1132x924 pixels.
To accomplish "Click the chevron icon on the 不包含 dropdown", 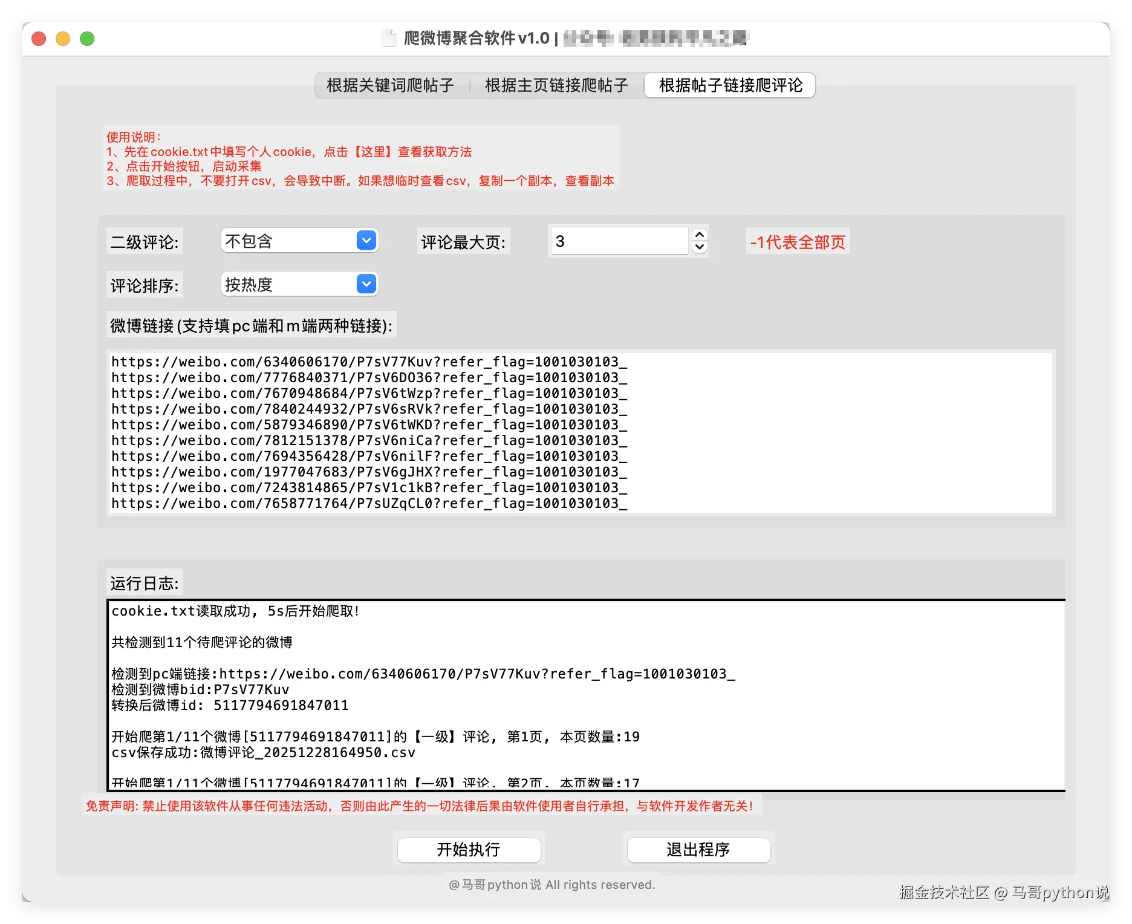I will 366,241.
